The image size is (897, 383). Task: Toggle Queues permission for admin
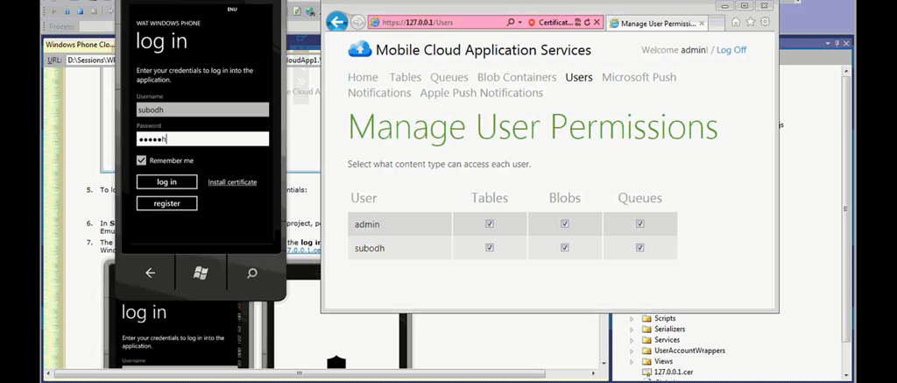click(639, 223)
